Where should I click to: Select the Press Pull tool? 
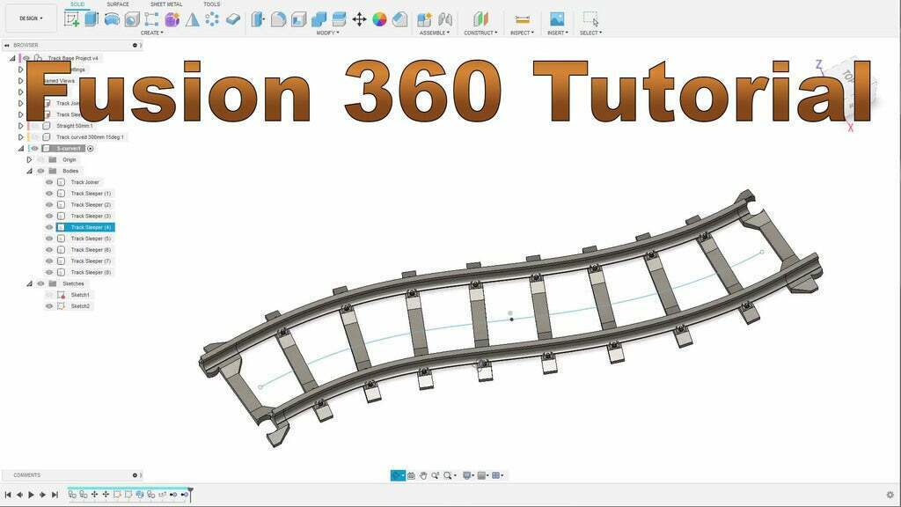coord(258,19)
